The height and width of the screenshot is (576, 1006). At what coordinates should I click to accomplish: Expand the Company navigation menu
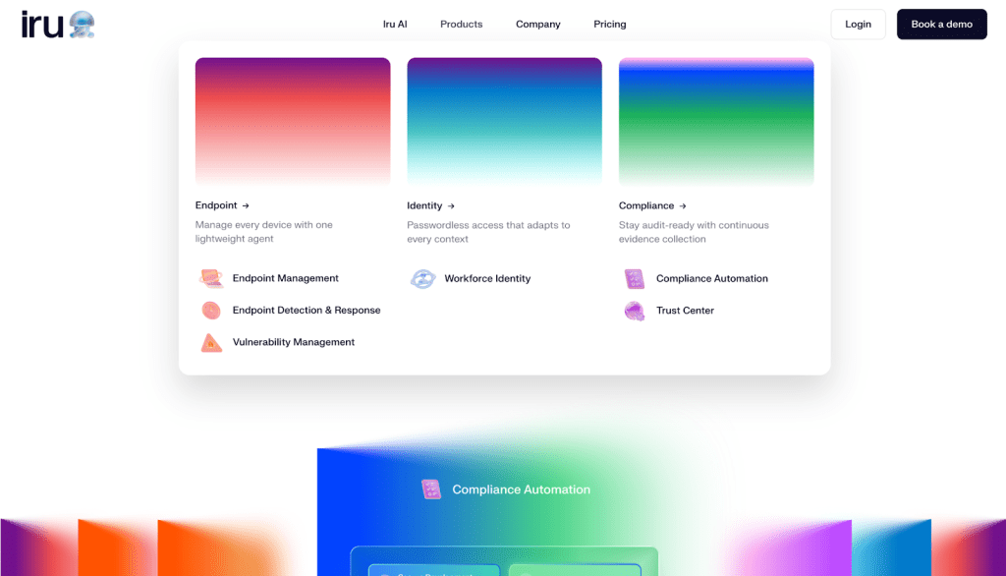click(x=537, y=25)
